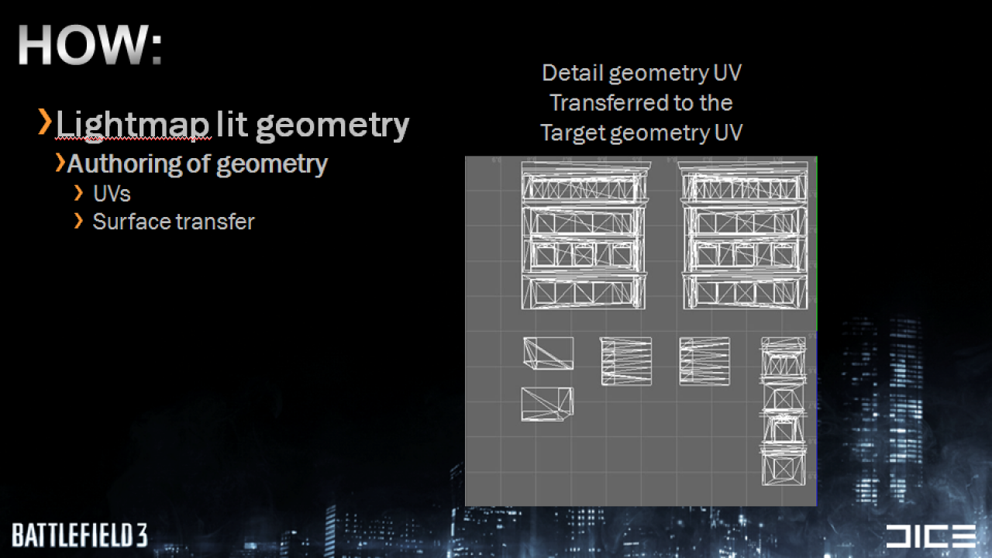Viewport: 992px width, 558px height.
Task: Click the middle striped square UV island
Action: point(626,361)
